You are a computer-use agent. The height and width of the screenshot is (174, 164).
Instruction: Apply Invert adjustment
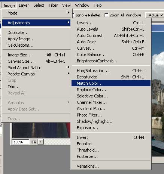click(111, 137)
